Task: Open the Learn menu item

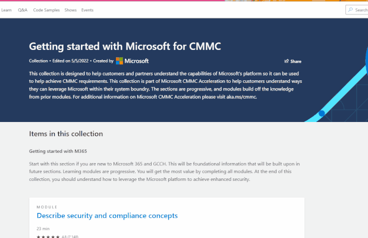Action: 7,10
